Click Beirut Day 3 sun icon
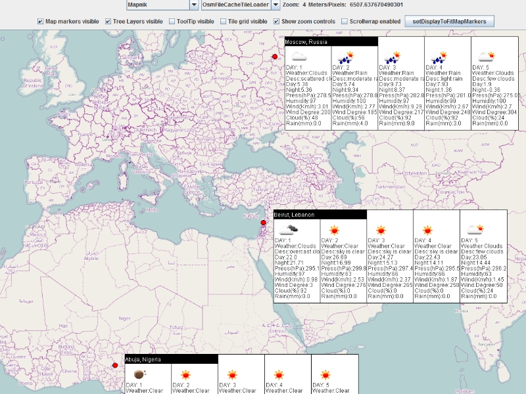This screenshot has height=394, width=526. [381, 230]
